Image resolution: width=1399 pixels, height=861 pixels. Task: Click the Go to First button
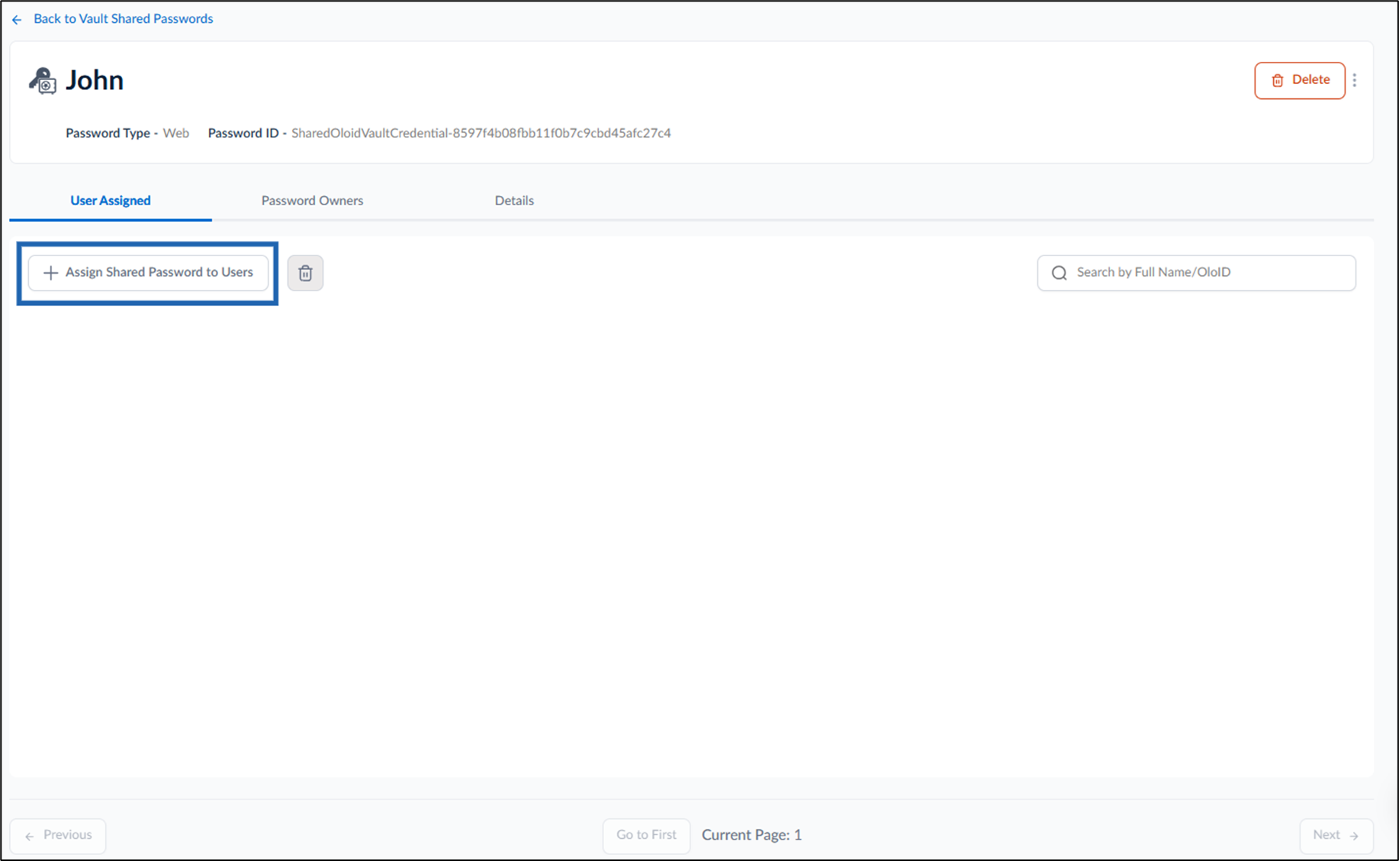tap(646, 836)
